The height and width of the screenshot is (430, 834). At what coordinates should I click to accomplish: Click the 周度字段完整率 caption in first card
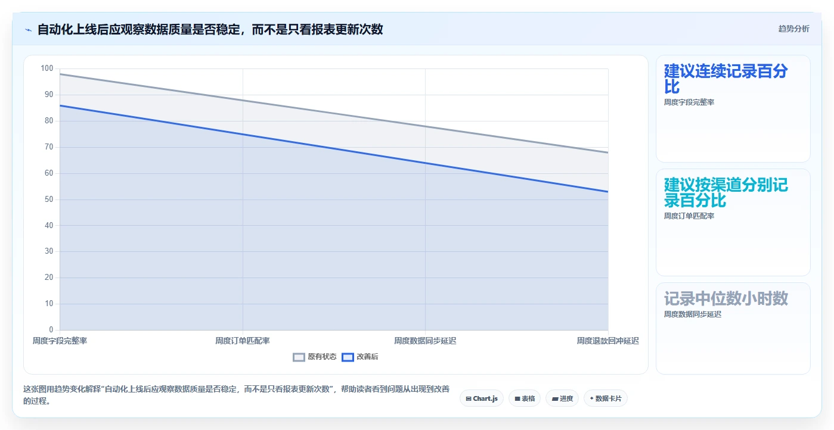689,102
